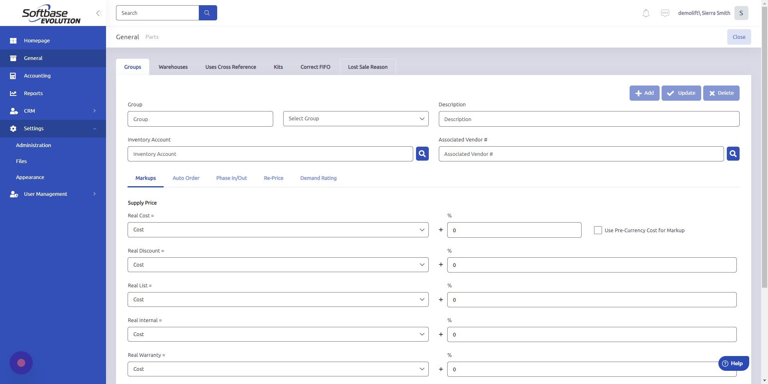This screenshot has width=768, height=384.
Task: Open the messages icon near the user name
Action: pos(664,12)
